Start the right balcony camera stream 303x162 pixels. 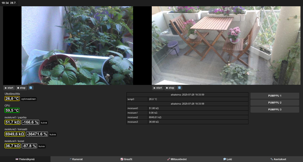coord(158,88)
